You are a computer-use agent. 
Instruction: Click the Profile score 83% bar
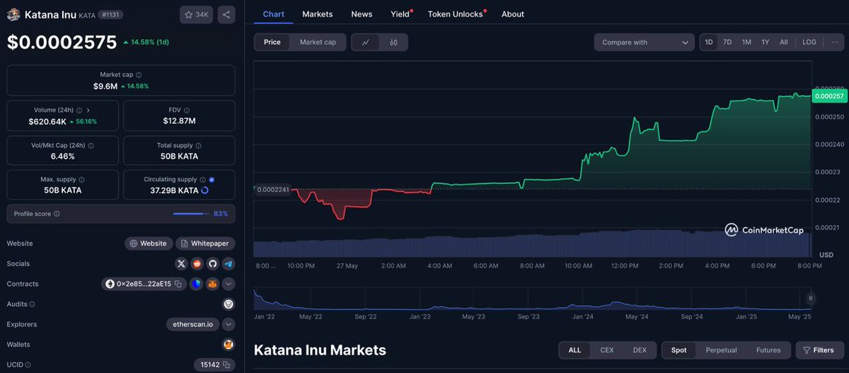click(190, 214)
